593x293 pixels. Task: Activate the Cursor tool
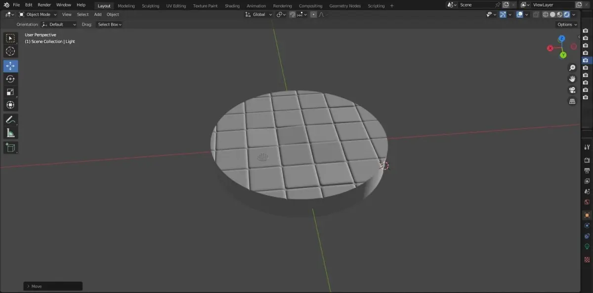[x=10, y=51]
